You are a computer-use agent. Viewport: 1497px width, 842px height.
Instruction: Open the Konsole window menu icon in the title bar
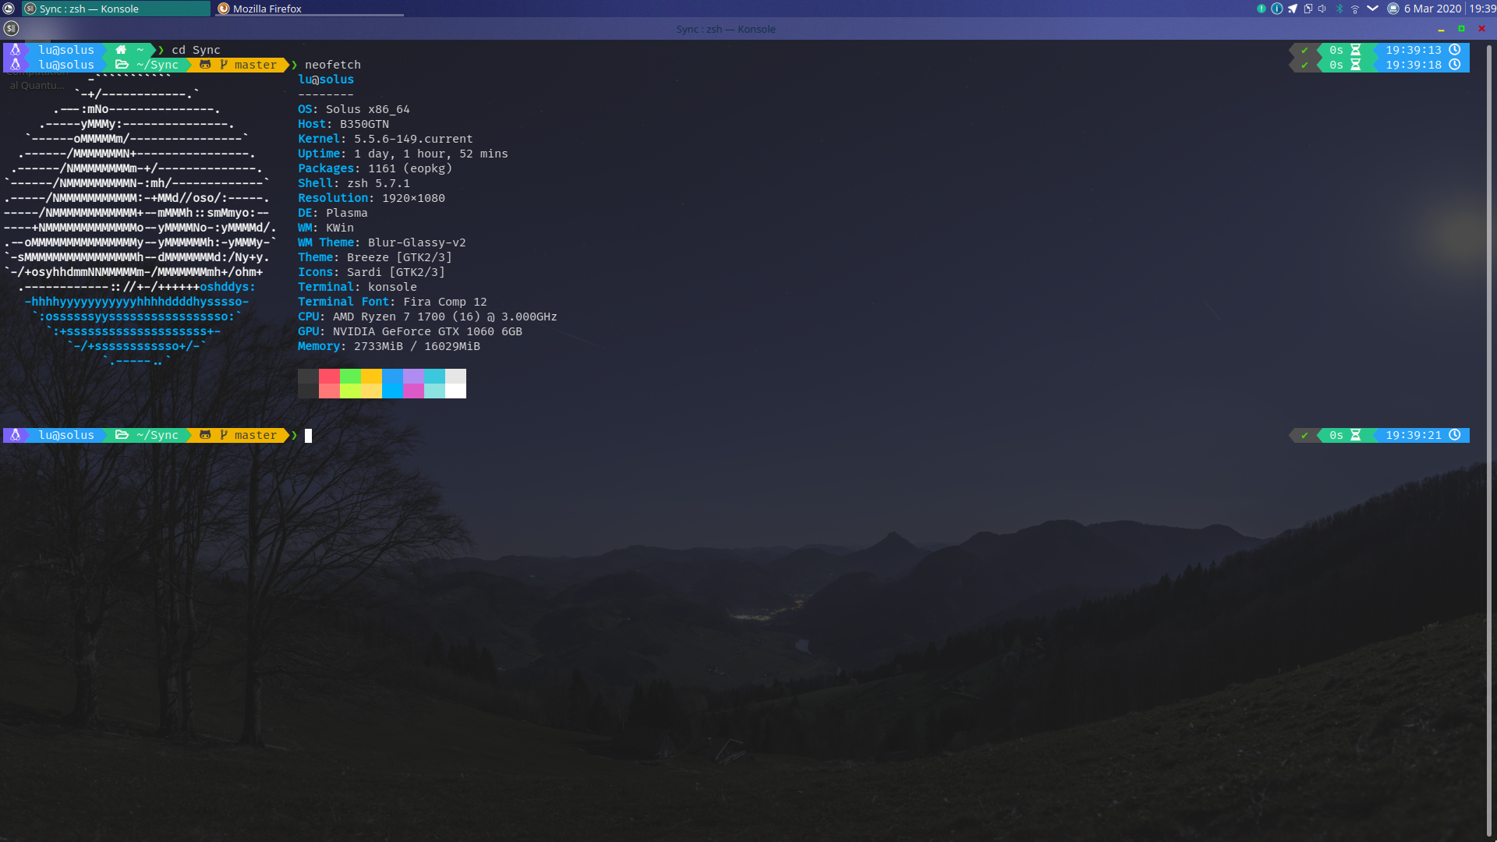coord(11,29)
